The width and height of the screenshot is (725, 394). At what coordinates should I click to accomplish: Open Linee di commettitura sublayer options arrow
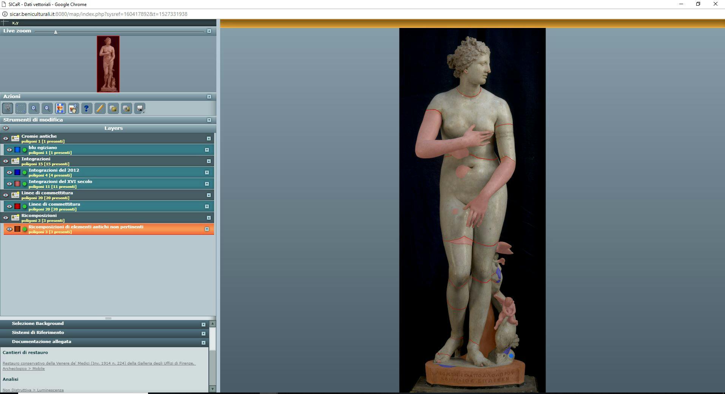[207, 206]
